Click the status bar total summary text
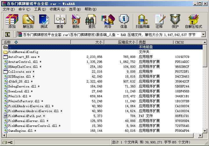 [151, 142]
